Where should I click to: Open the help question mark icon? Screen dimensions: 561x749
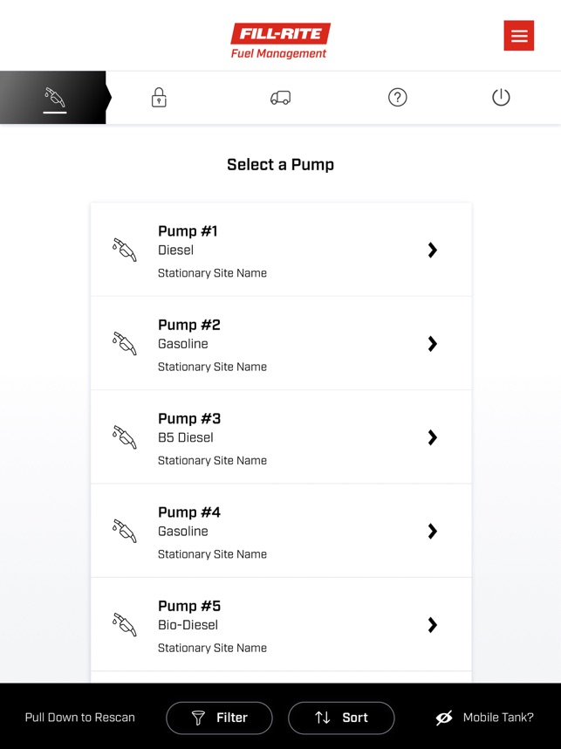point(397,97)
